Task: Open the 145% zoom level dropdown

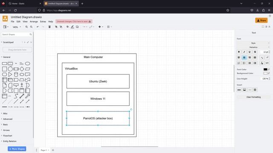Action: (x=17, y=27)
